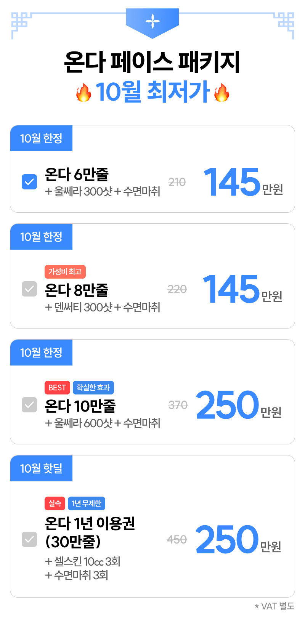Click the 145만원 price of 온다 8만줄
This screenshot has width=305, height=622.
(243, 289)
